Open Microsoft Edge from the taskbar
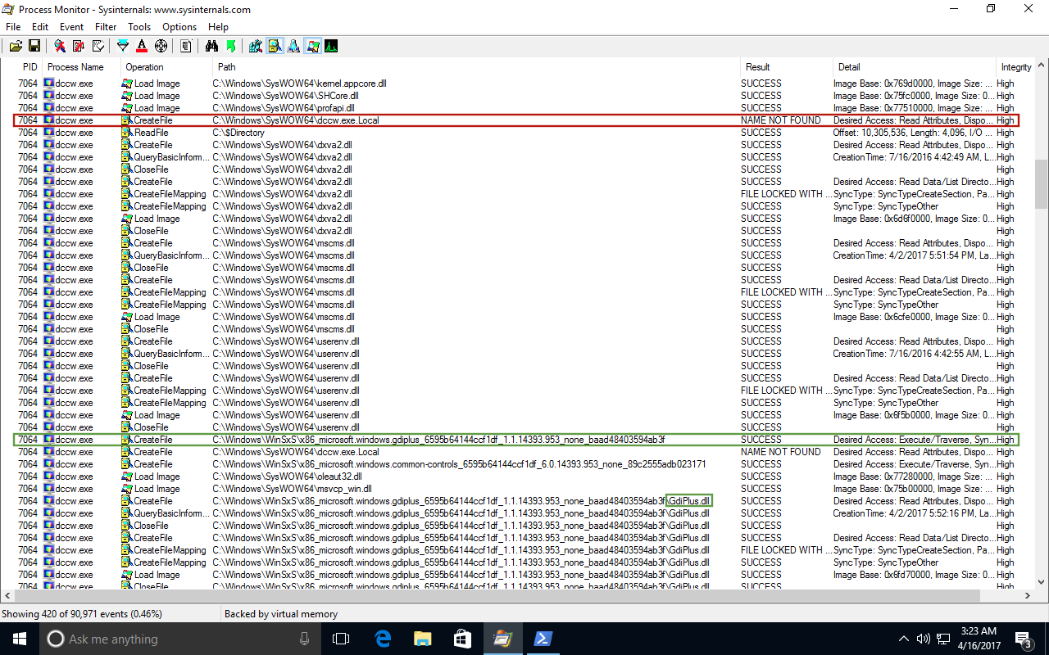The image size is (1049, 655). click(382, 639)
